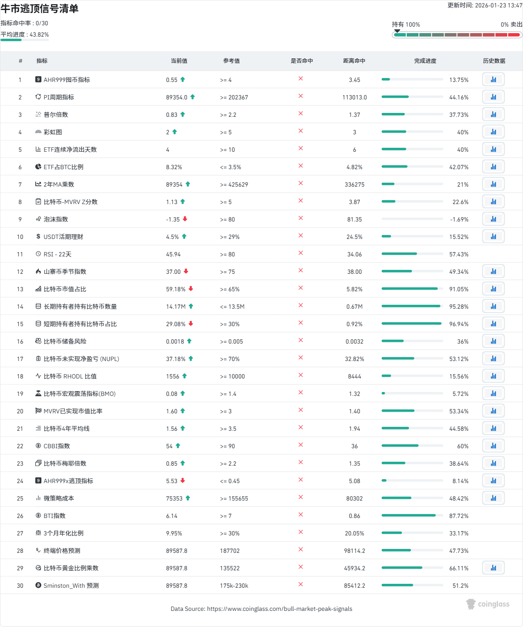Screen dimensions: 523x627
Task: Open the 比特币-MVRV Z分数 indicator
Action: (70, 202)
